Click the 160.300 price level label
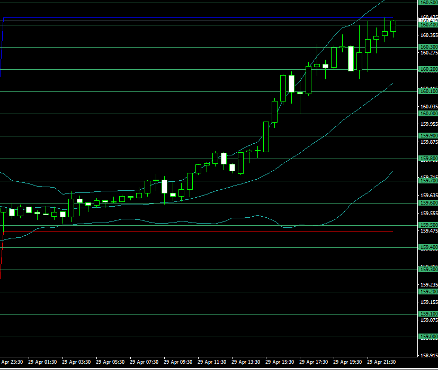The width and height of the screenshot is (438, 370). pyautogui.click(x=428, y=47)
